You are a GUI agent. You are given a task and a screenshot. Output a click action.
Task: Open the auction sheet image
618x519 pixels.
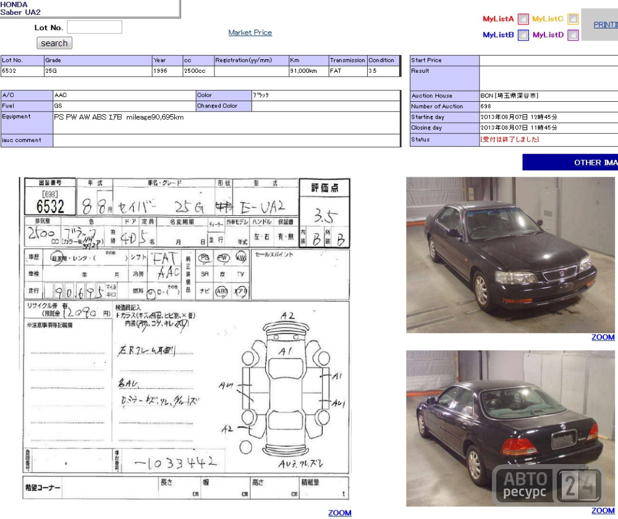tap(185, 338)
